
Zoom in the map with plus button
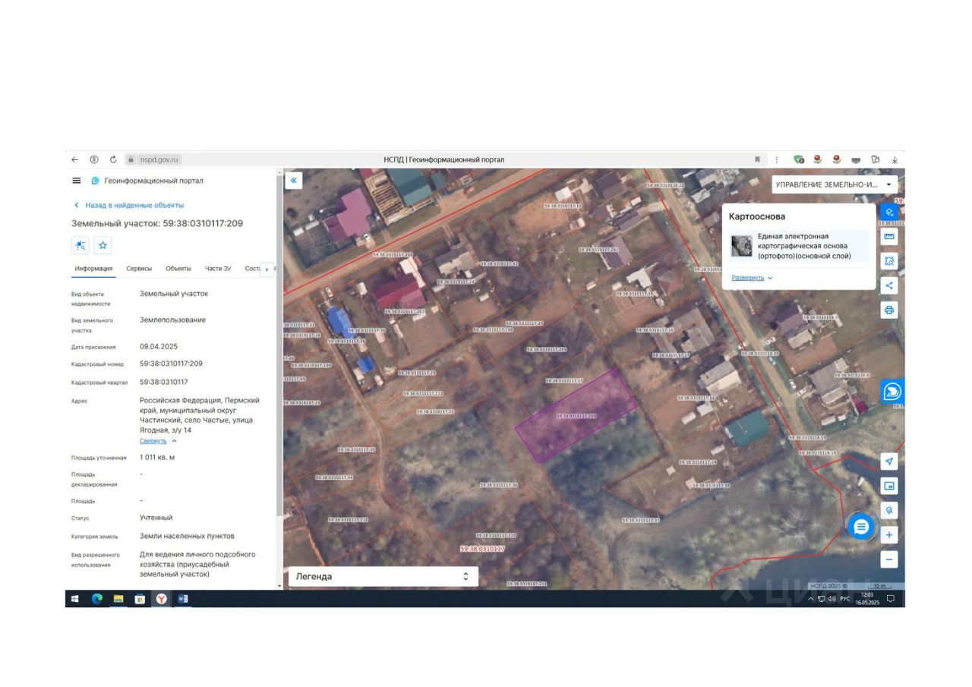coord(889,535)
